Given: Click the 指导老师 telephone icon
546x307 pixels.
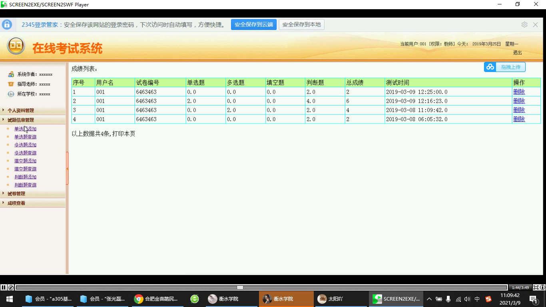Looking at the screenshot, I should [x=11, y=84].
